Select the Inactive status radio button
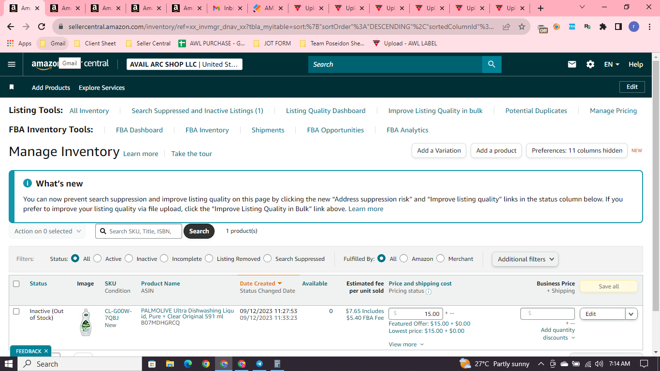Screen dimensions: 660x371 tap(129, 258)
